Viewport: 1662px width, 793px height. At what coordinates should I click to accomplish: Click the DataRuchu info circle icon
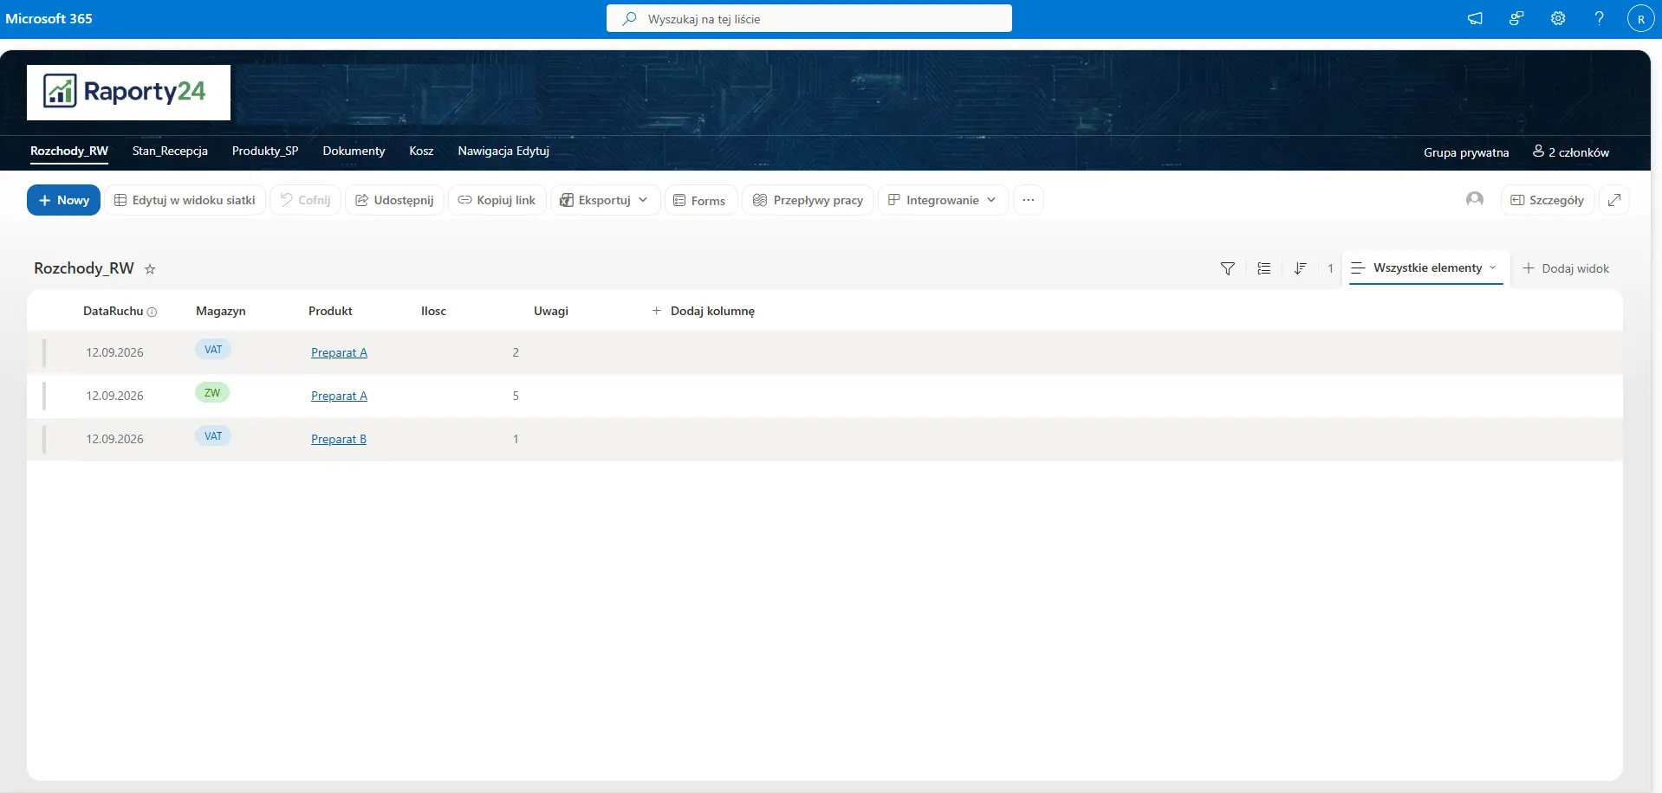(152, 312)
